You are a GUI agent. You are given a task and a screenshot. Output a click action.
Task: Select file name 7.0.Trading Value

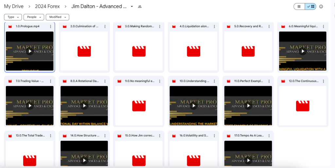click(x=30, y=81)
